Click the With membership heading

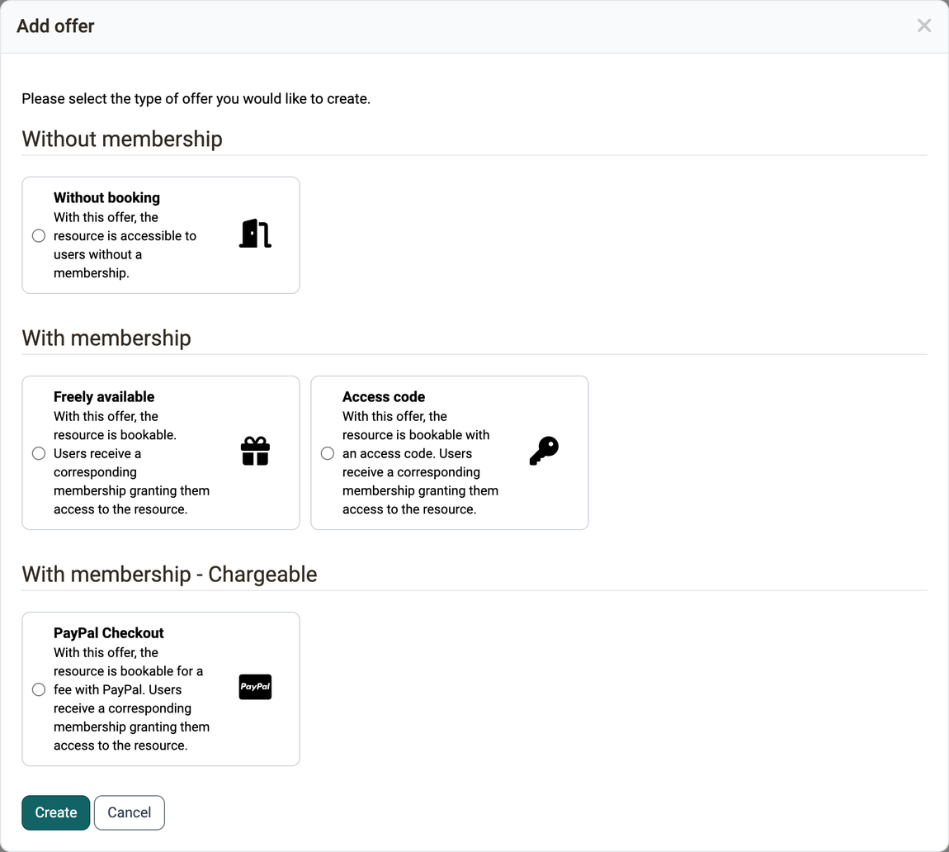click(x=106, y=338)
